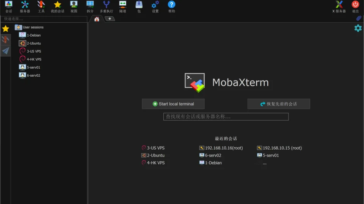This screenshot has width=364, height=204.
Task: Open the teal gear settings icon
Action: (358, 28)
